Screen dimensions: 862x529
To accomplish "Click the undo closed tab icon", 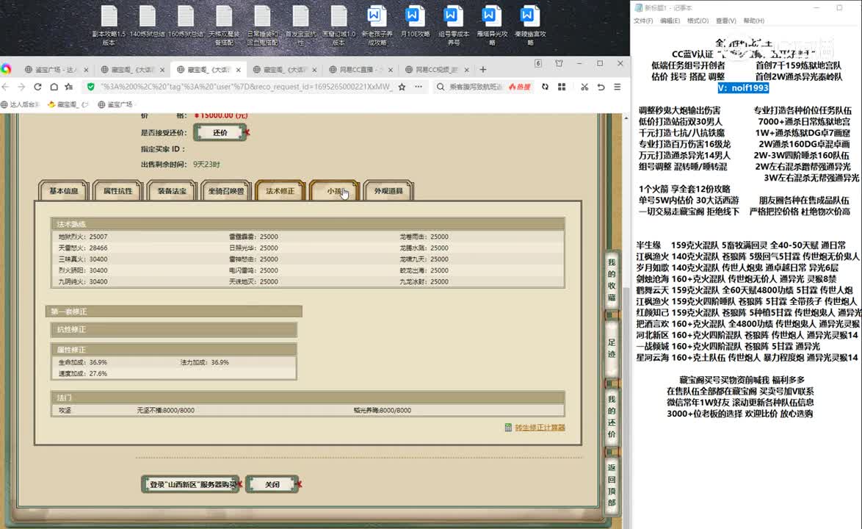I will 601,87.
